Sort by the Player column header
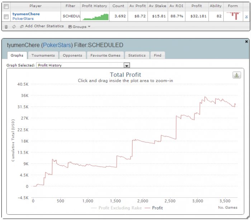 coord(35,6)
